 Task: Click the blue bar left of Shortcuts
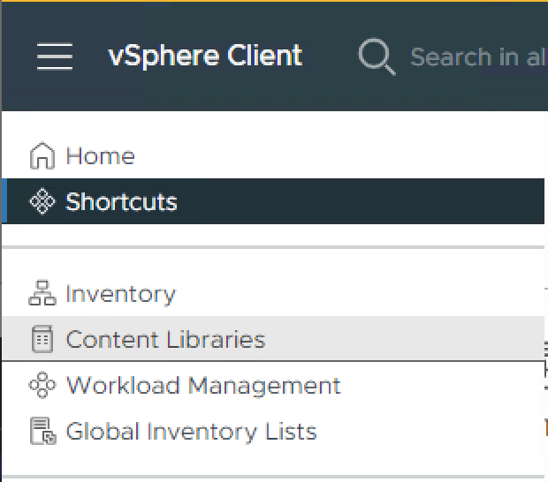[x=4, y=202]
